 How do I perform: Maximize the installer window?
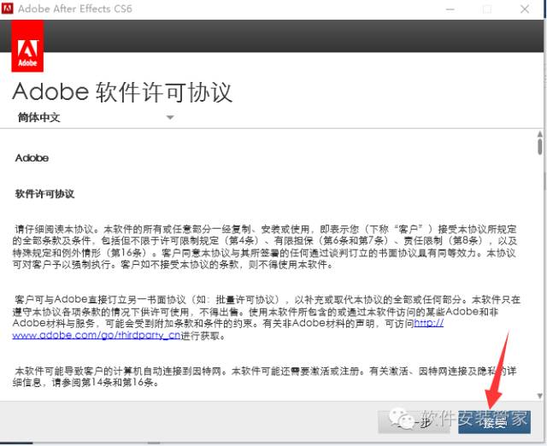(486, 9)
